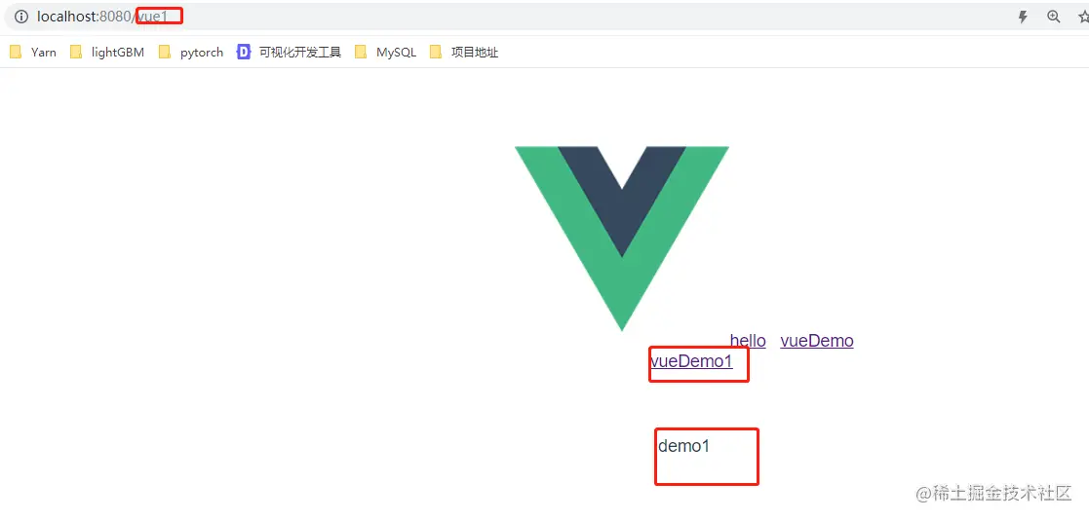Click the blue D icon for 可视化开发工具
Image resolution: width=1089 pixels, height=520 pixels.
click(243, 52)
